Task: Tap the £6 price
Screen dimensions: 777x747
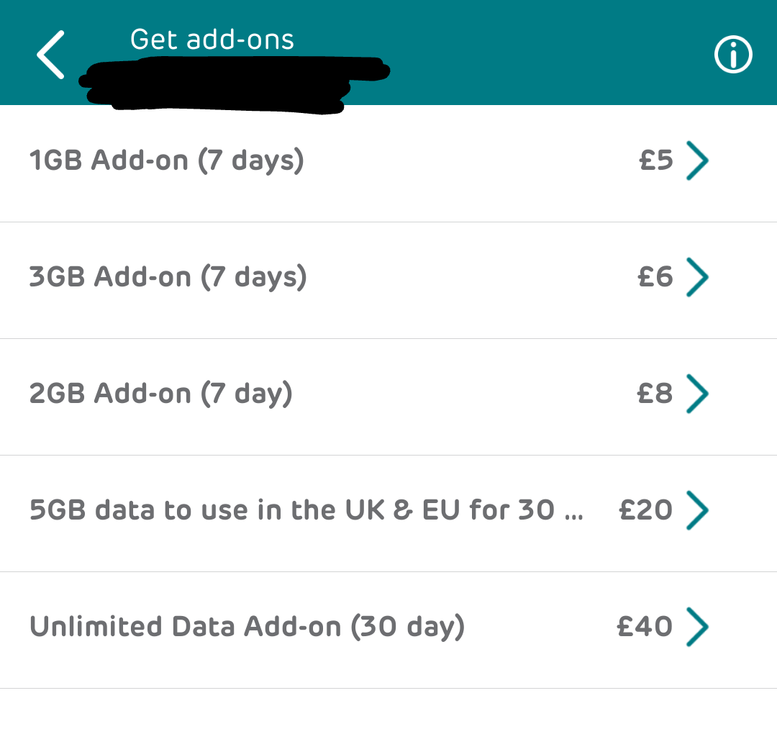Action: [655, 277]
